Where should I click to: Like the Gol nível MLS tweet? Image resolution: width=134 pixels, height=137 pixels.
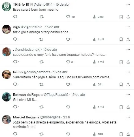pyautogui.click(x=68, y=107)
